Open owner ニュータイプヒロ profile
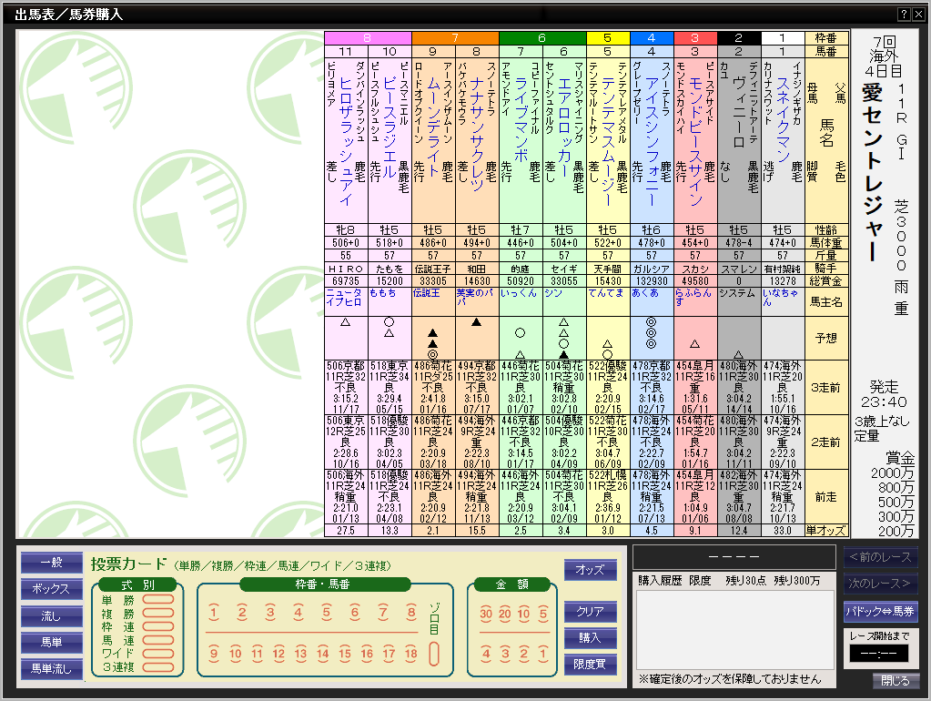Screen dimensions: 931x701 pos(344,297)
